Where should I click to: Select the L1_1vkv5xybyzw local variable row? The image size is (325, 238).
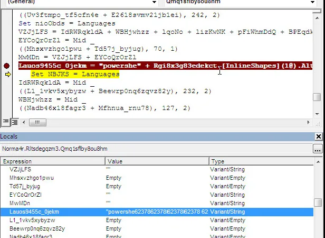coord(157,221)
